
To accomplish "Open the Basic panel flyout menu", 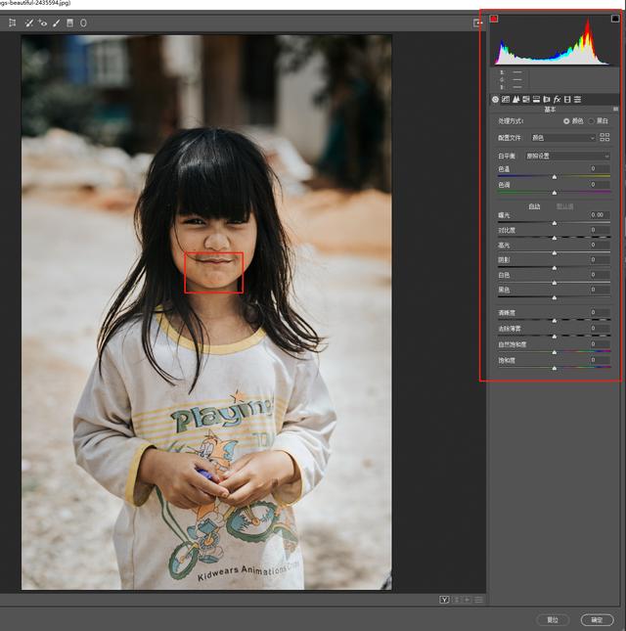I will (615, 109).
